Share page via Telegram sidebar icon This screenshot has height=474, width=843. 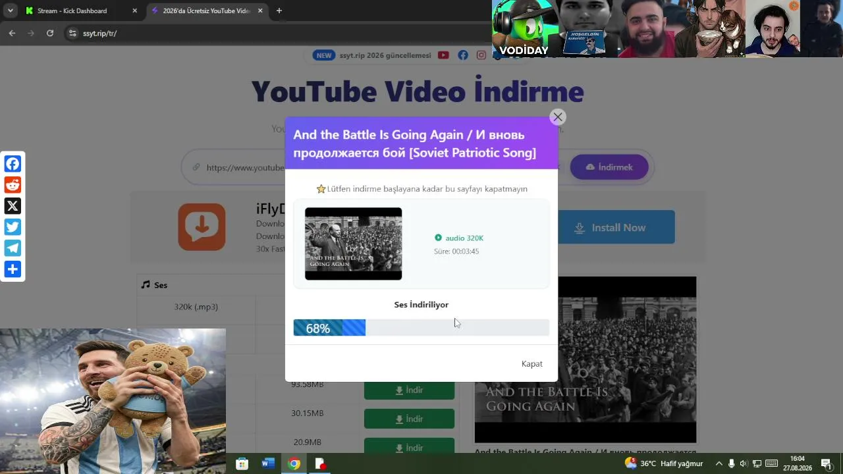pyautogui.click(x=13, y=248)
